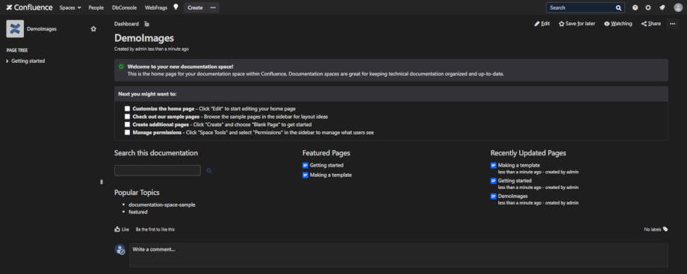The width and height of the screenshot is (687, 274).
Task: Open Making a template under Recently Updated
Action: (519, 165)
